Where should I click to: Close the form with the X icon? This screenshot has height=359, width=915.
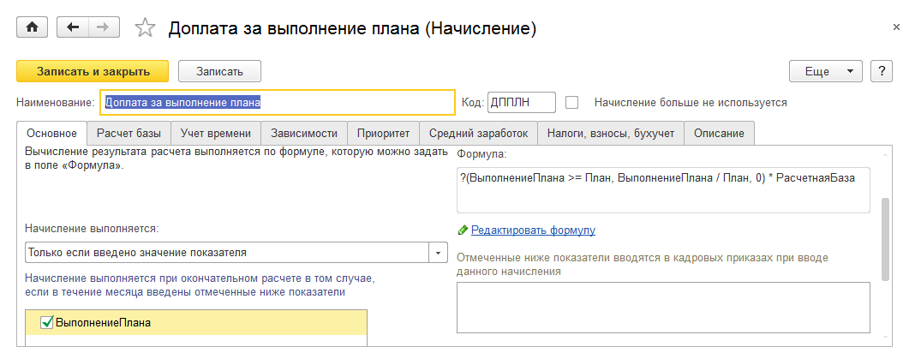point(896,27)
